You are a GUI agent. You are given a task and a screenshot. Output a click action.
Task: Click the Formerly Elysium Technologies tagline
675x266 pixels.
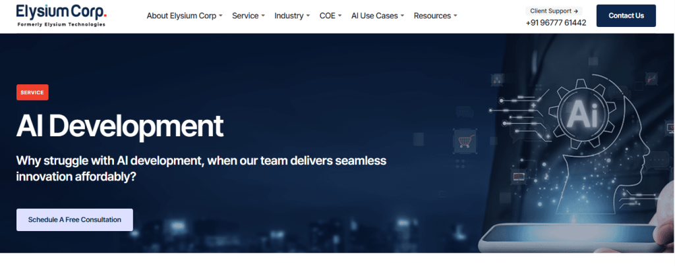pos(61,24)
